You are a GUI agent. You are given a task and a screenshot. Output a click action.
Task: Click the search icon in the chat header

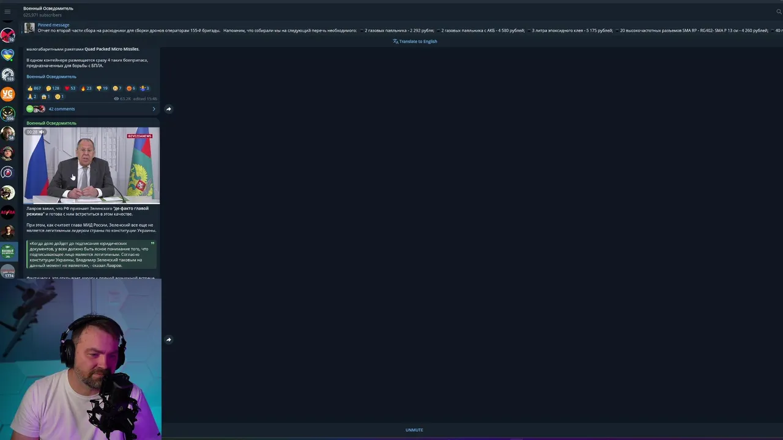[779, 12]
